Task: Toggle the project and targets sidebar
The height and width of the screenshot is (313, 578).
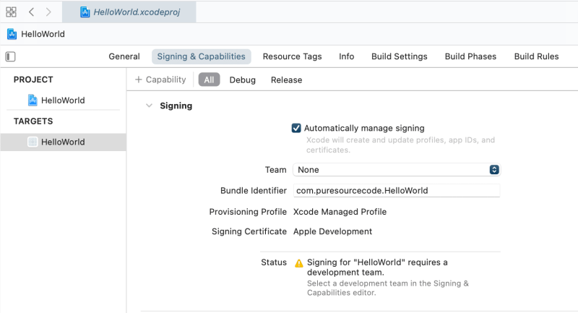Action: [10, 56]
